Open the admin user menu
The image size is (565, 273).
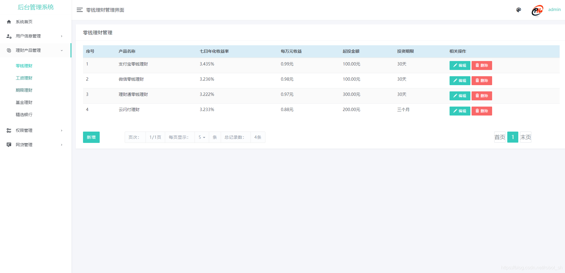coord(554,10)
